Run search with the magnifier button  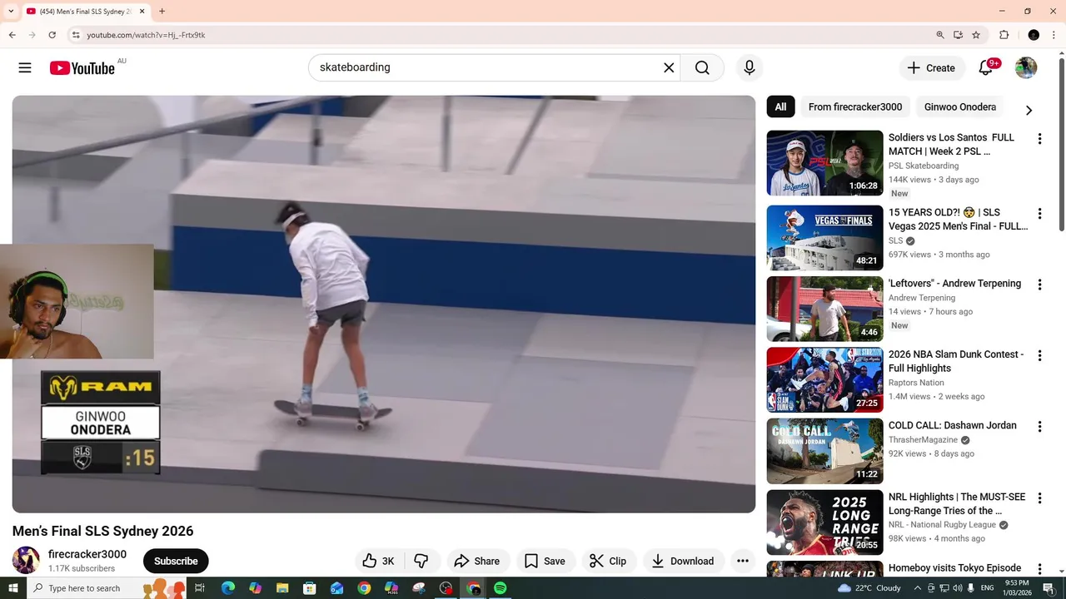[x=702, y=68]
